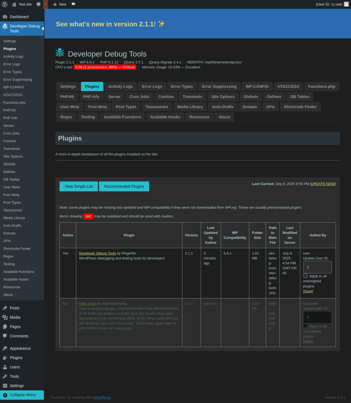The width and height of the screenshot is (351, 403).
Task: Click the Appearance paintbrush icon
Action: coord(5,348)
